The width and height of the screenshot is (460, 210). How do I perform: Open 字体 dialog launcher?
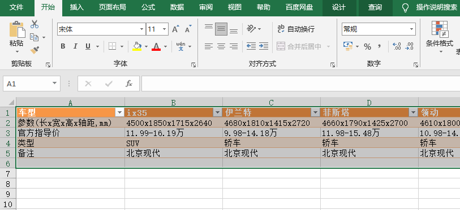194,65
